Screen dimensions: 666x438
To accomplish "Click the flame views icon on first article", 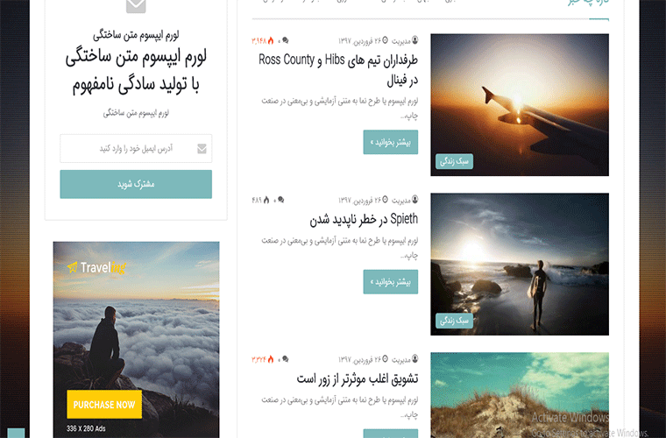I will (x=271, y=41).
